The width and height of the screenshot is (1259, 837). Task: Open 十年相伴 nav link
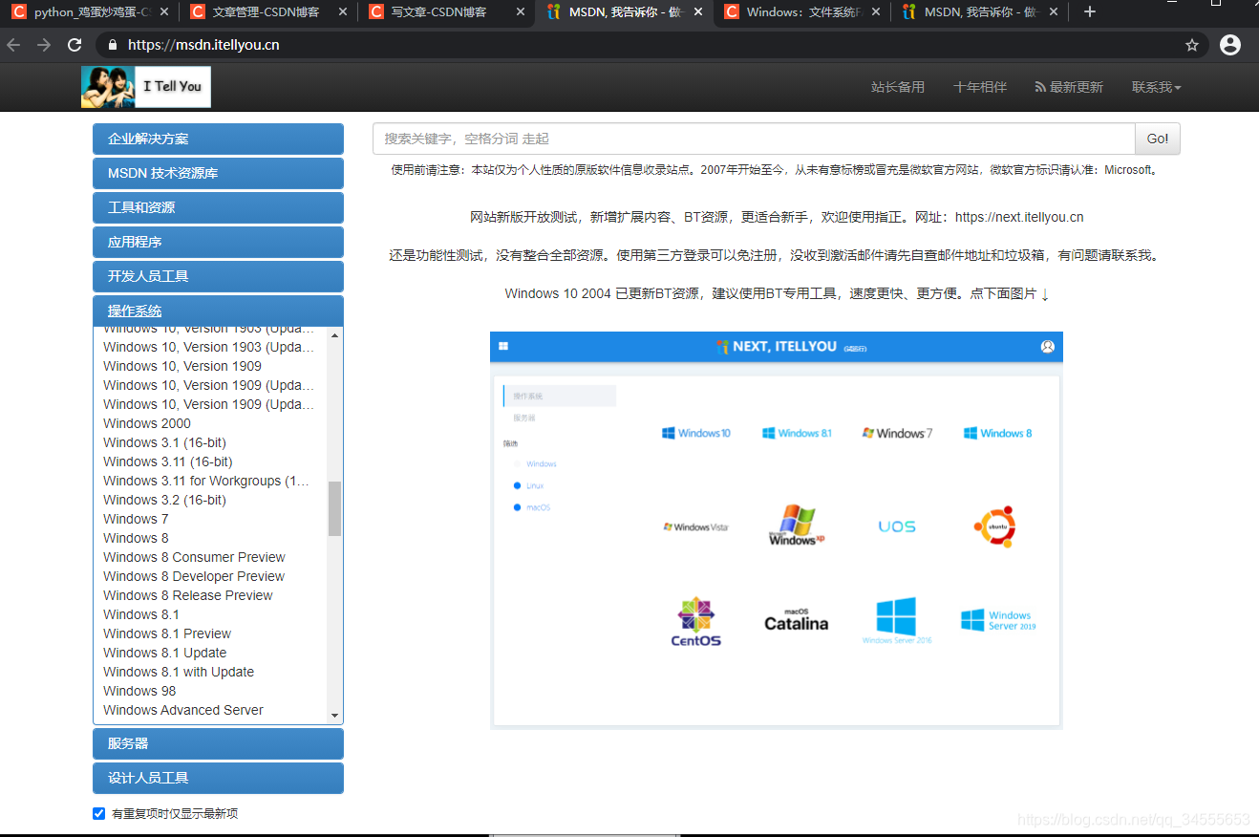tap(980, 87)
